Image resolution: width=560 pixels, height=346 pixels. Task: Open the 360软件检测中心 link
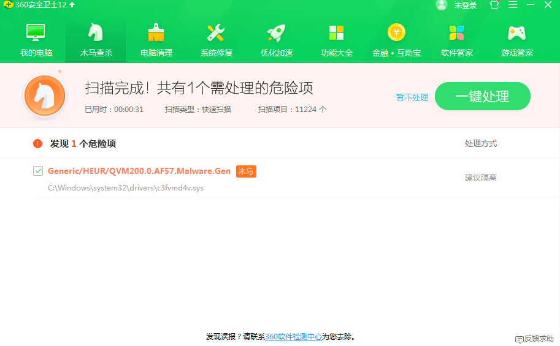click(x=293, y=336)
